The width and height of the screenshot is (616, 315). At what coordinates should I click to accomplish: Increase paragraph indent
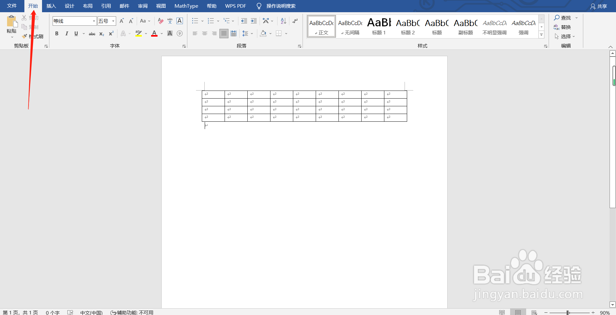pos(254,21)
